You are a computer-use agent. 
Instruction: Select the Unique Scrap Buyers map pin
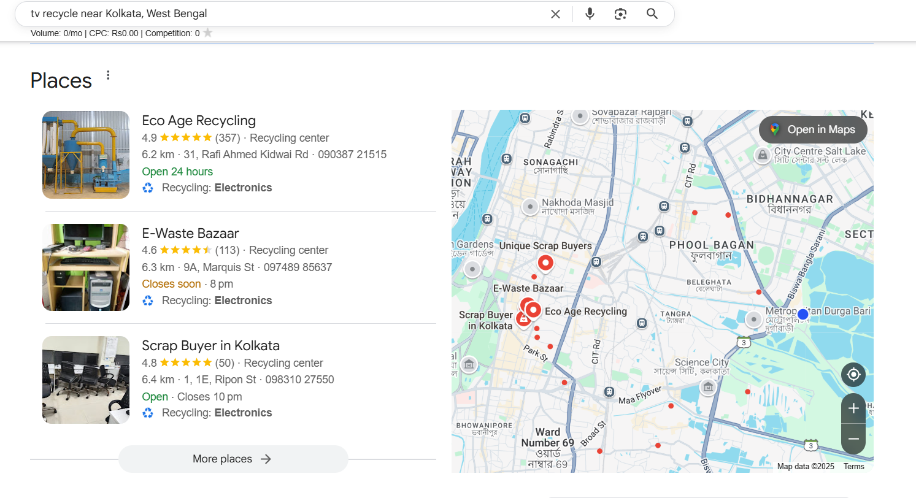point(545,262)
